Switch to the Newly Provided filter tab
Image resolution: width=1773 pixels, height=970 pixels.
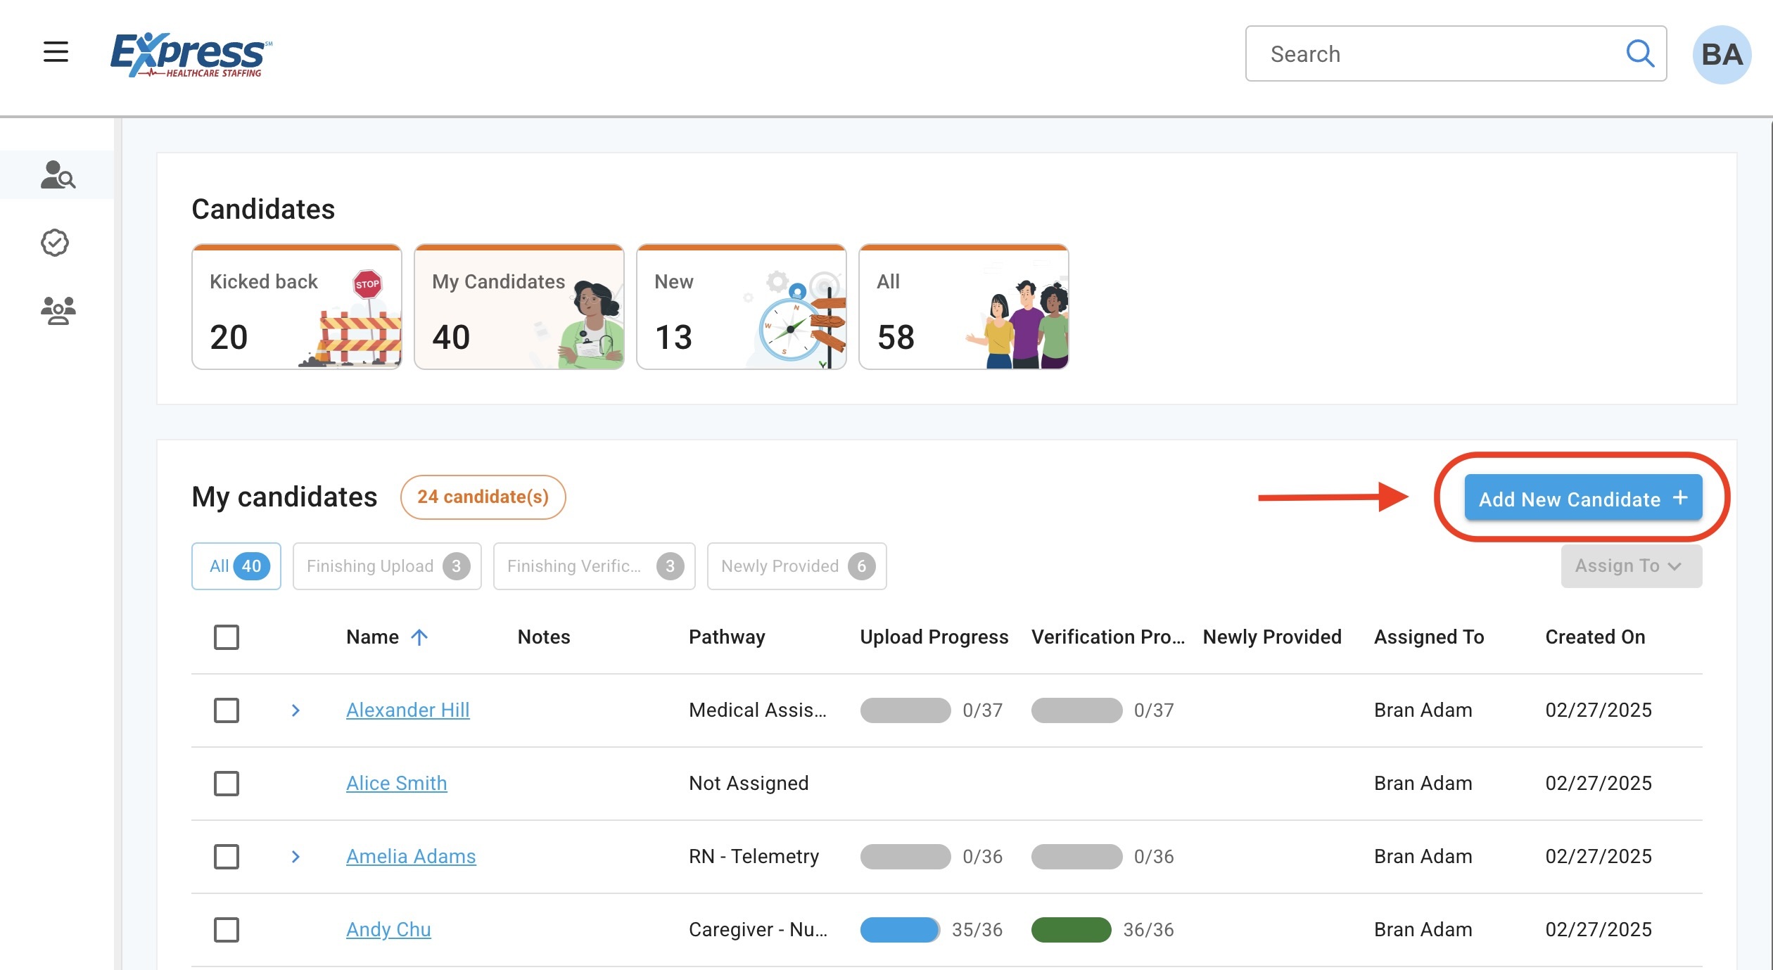[796, 566]
